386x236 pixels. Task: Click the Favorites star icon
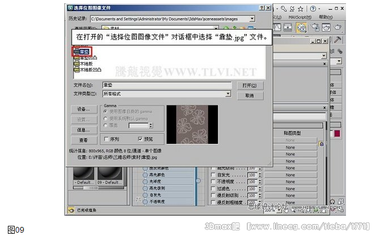click(x=300, y=9)
